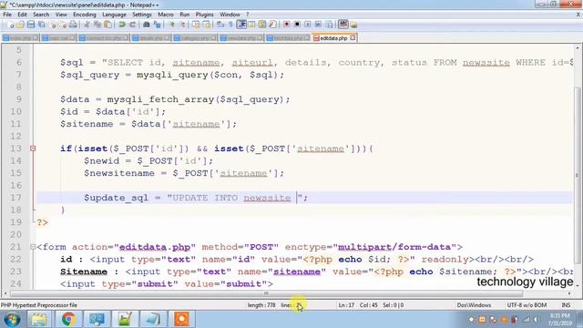Click mysqli_fetch_array on line 9
This screenshot has height=328, width=583.
[x=160, y=99]
